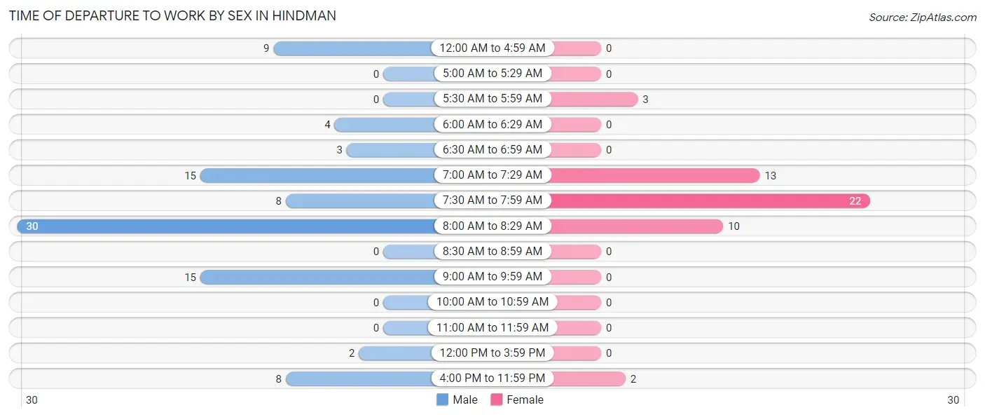This screenshot has width=985, height=417.
Task: Click the 9:00 AM to 9:59 AM male bar
Action: 317,277
